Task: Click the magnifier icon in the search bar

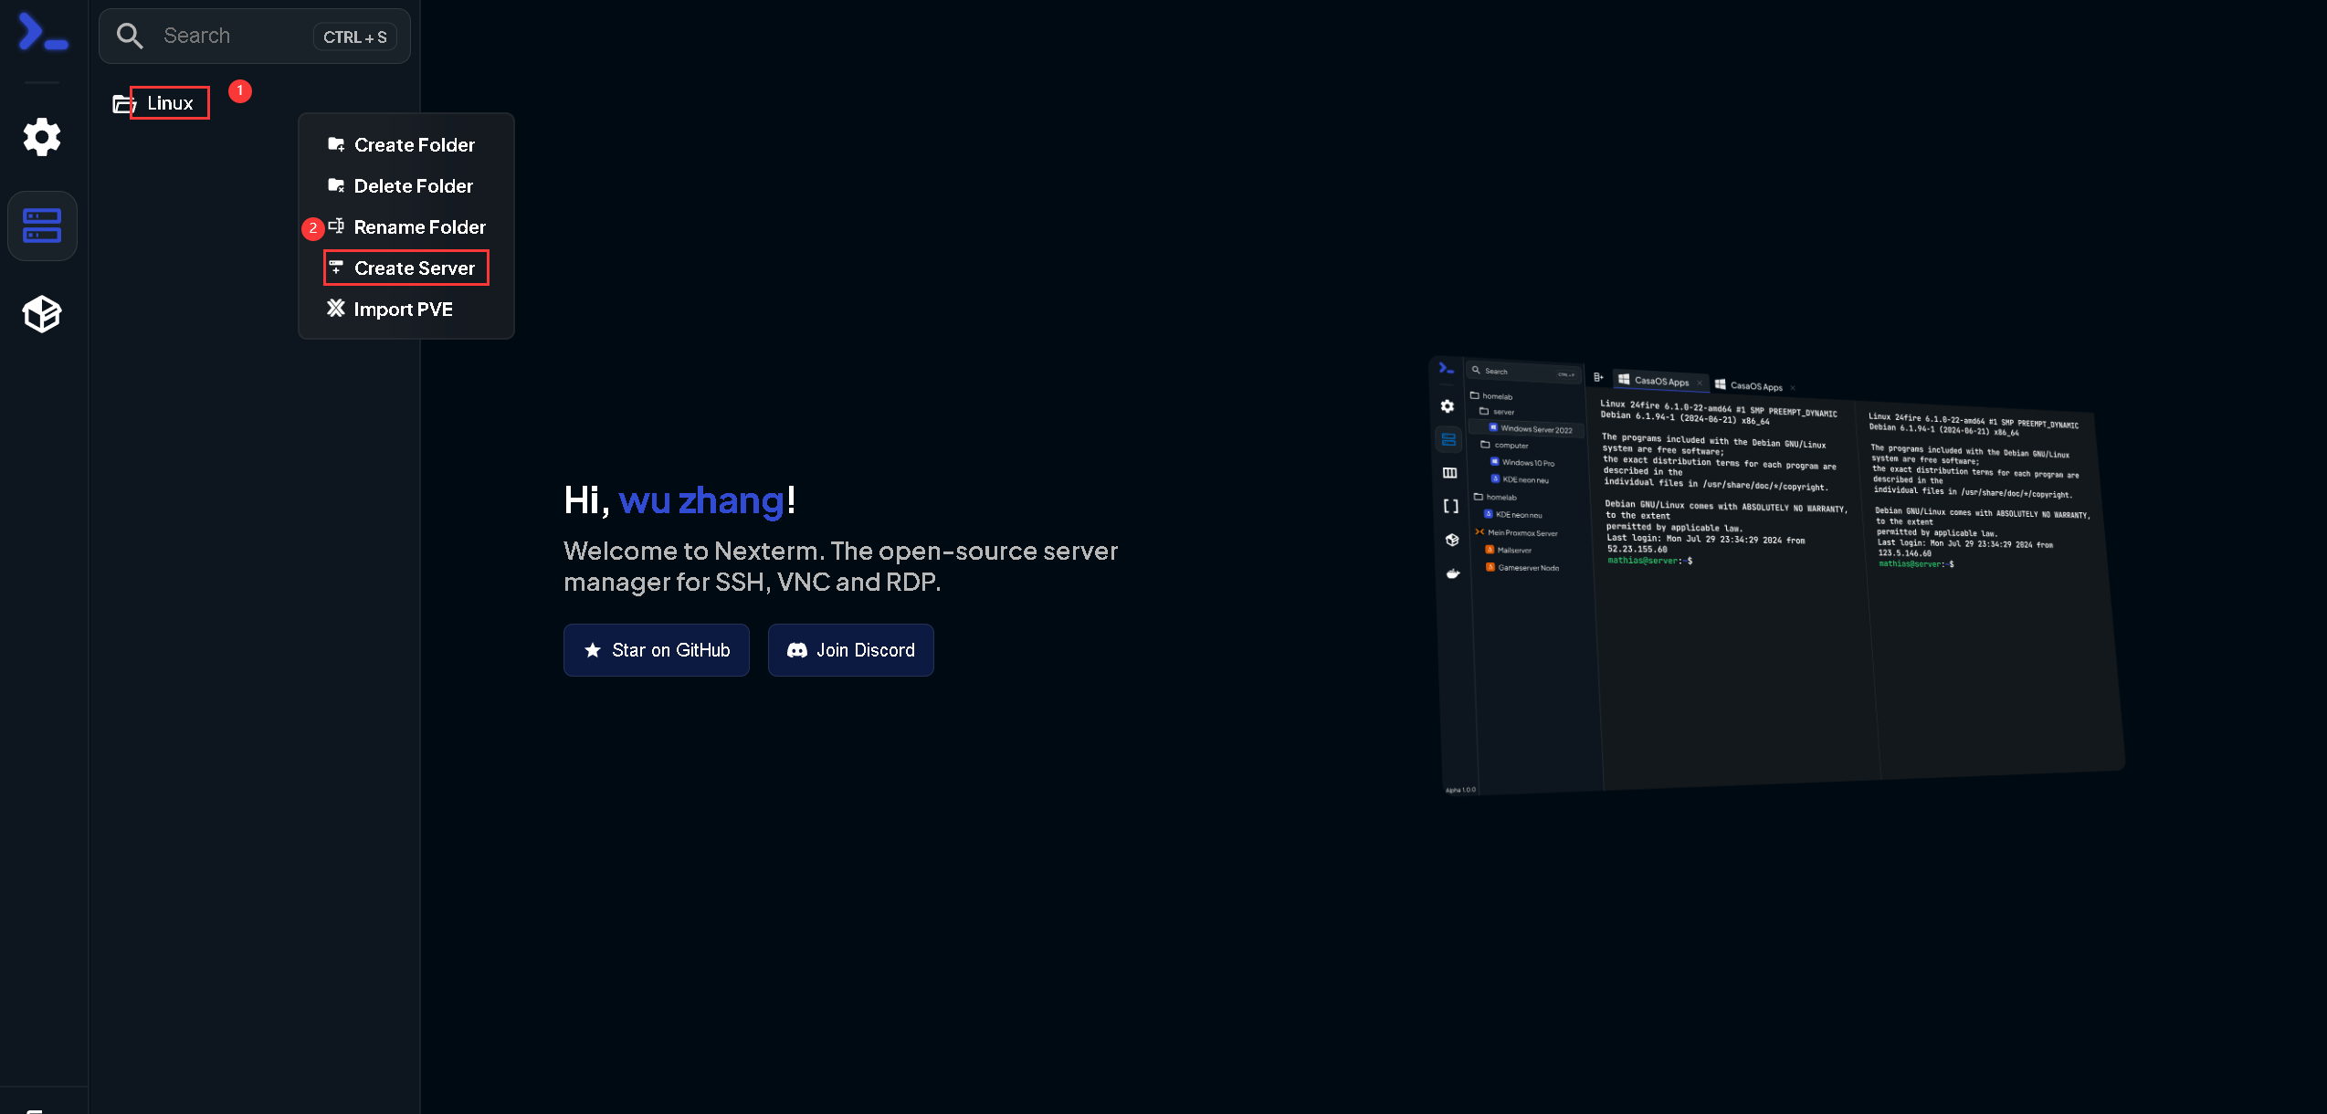Action: point(130,36)
